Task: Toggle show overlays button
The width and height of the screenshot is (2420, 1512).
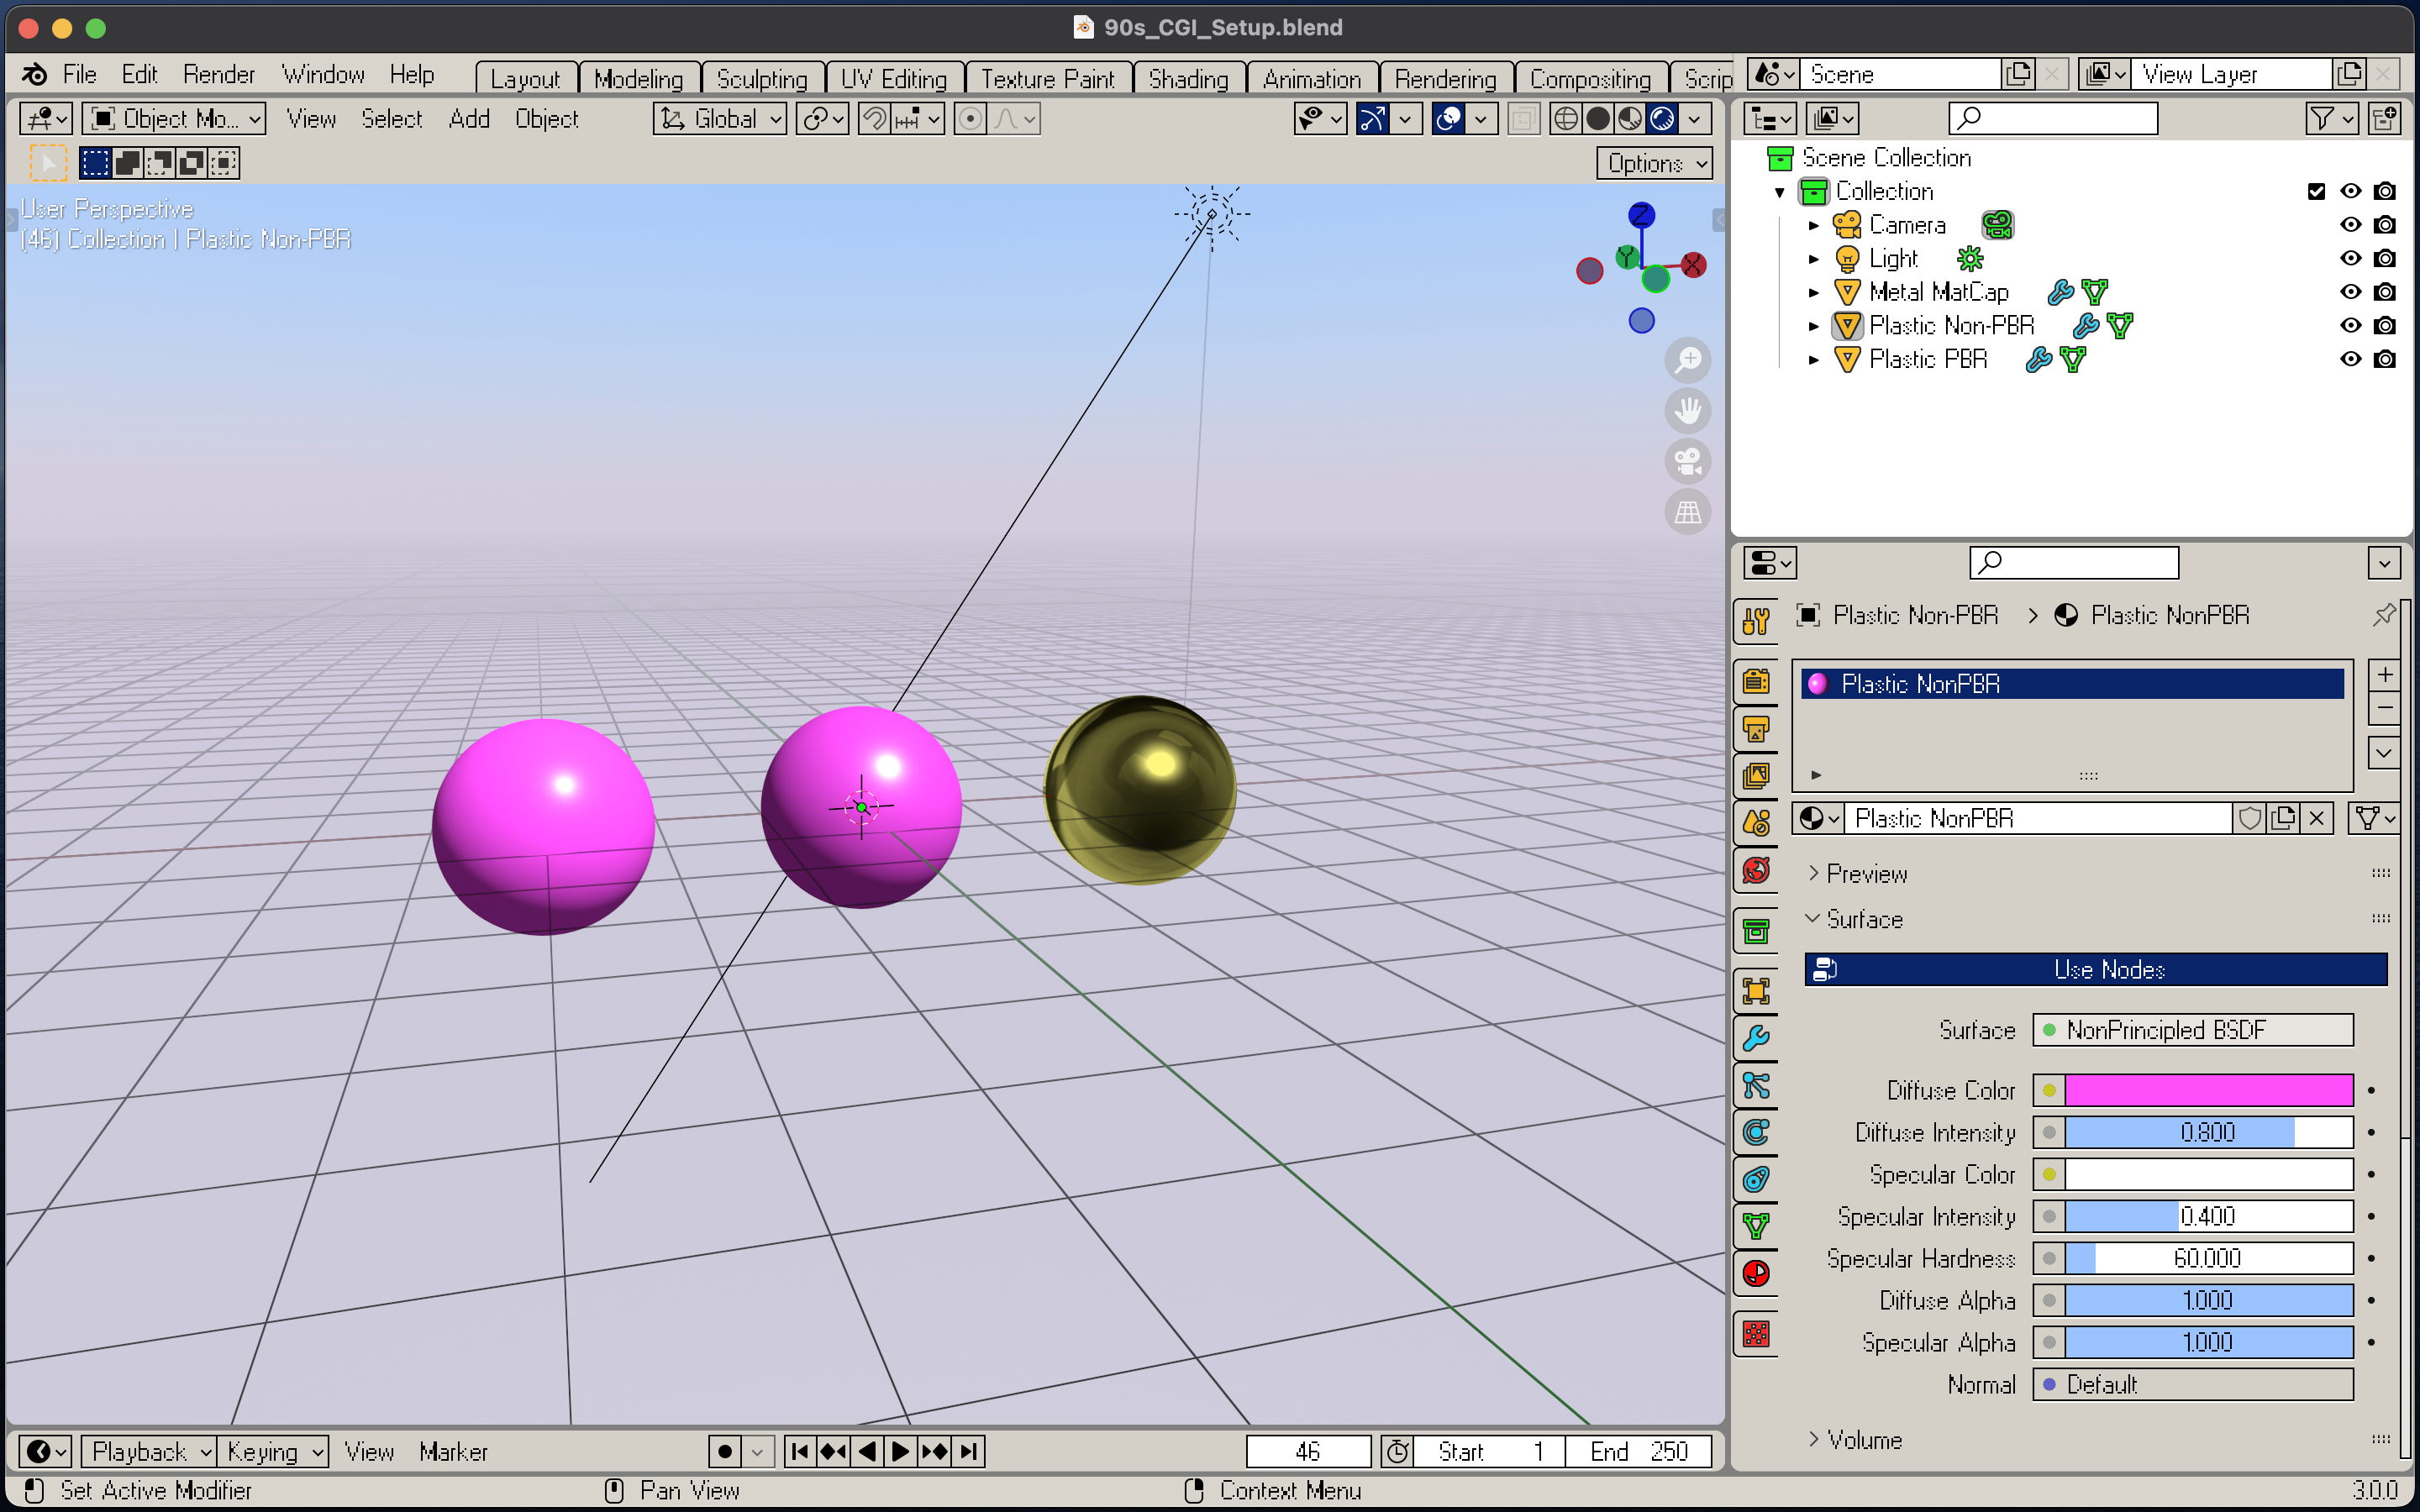Action: [1449, 119]
